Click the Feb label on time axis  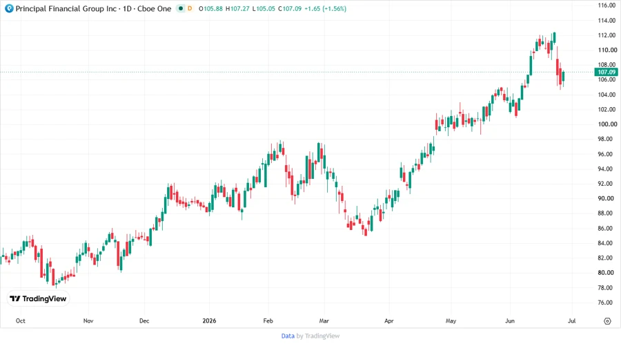point(268,321)
